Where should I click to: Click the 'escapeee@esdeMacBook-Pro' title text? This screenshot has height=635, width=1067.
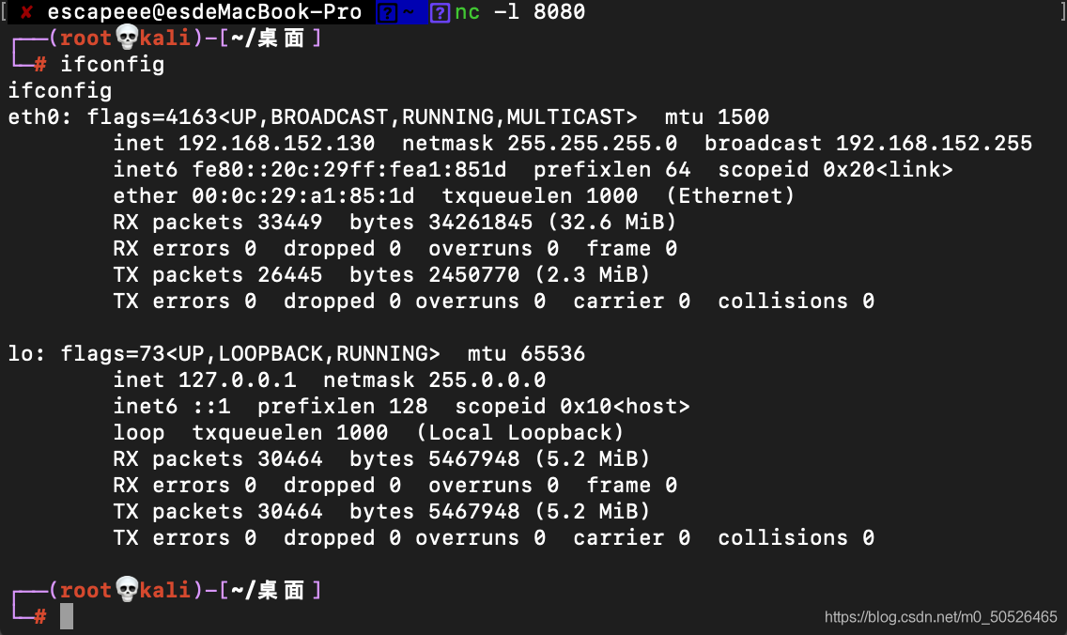point(204,11)
